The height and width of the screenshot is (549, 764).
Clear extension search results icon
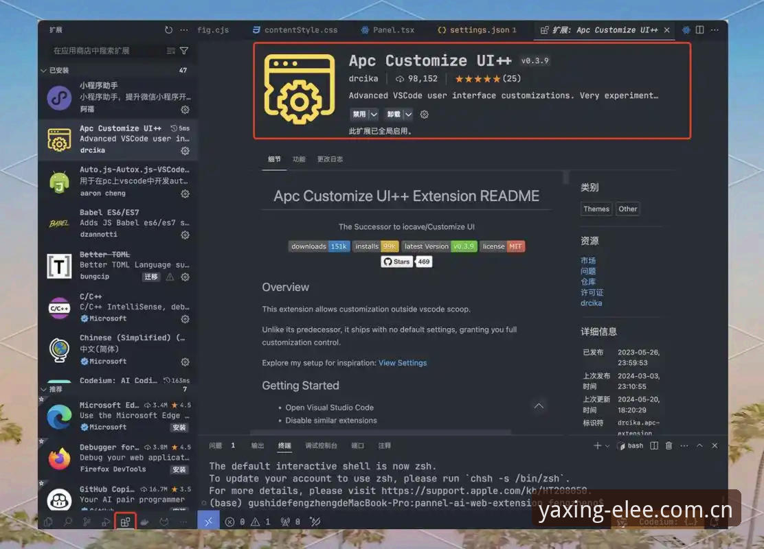point(170,51)
